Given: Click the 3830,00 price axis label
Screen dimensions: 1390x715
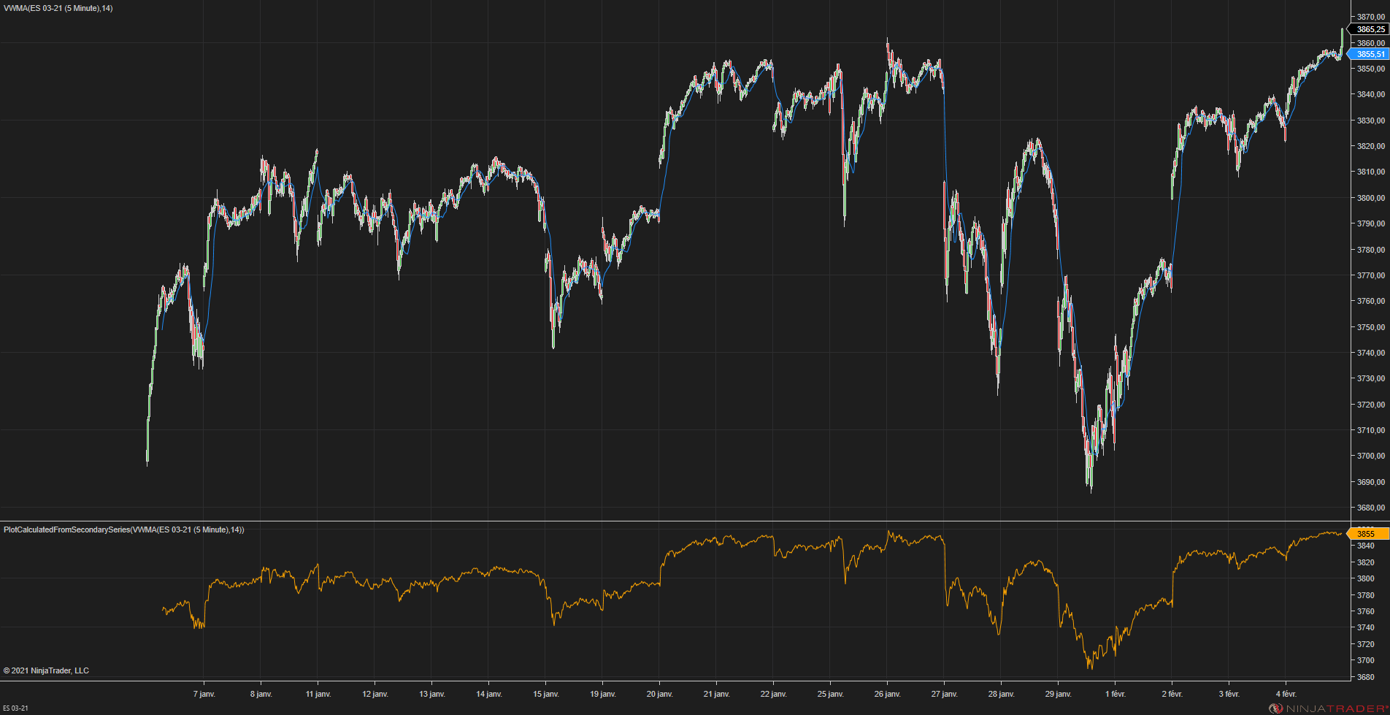Looking at the screenshot, I should tap(1371, 121).
